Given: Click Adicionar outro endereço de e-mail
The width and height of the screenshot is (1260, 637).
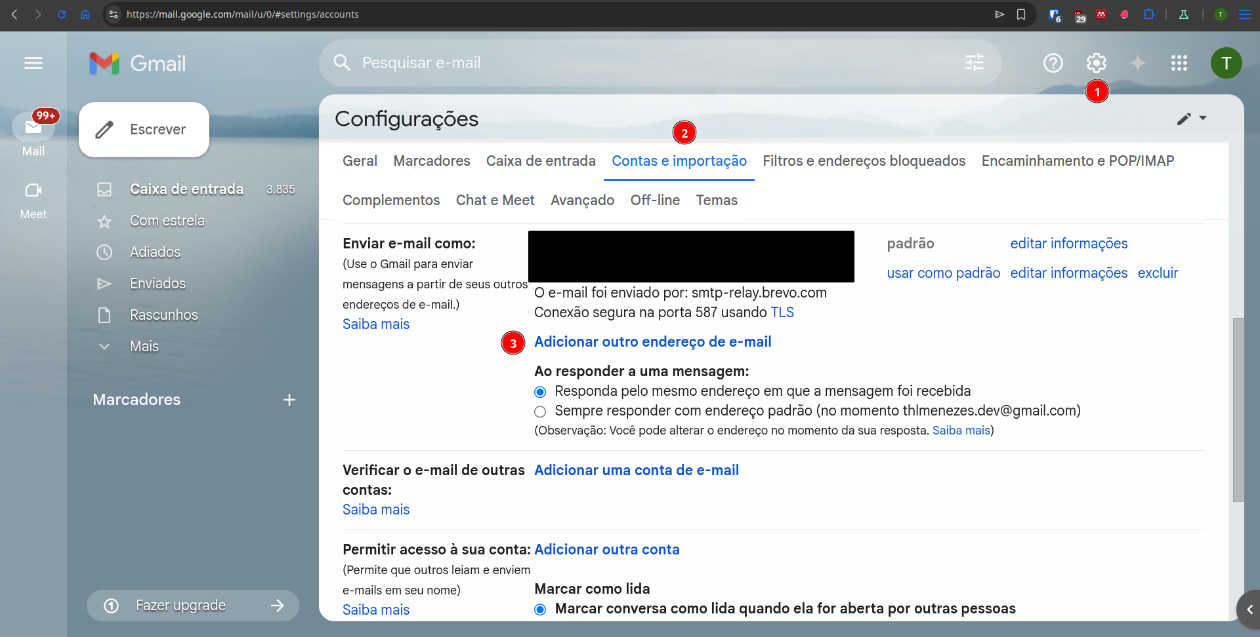Looking at the screenshot, I should [x=652, y=342].
